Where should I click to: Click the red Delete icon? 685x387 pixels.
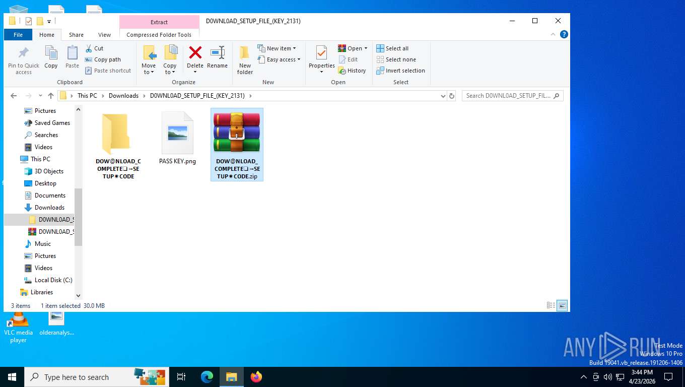[195, 52]
